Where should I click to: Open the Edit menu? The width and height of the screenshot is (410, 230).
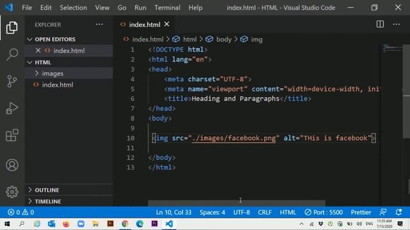click(x=45, y=8)
